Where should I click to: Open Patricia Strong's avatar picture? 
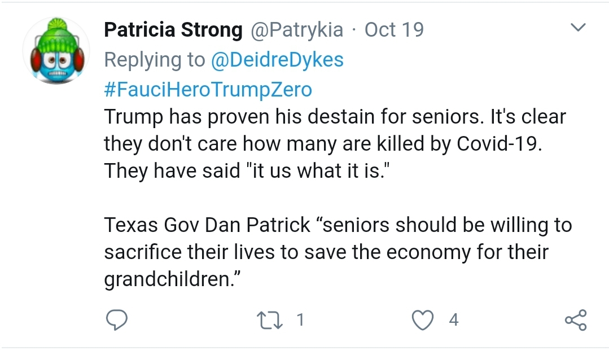(x=56, y=50)
